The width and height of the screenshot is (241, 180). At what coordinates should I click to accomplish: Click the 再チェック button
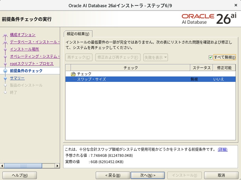[79, 57]
